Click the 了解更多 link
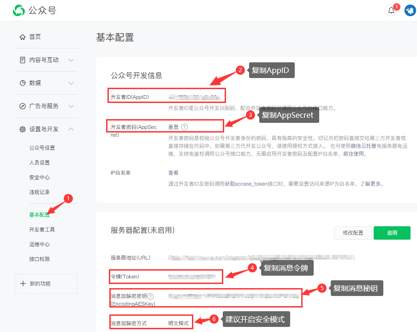The image size is (417, 332). click(x=370, y=184)
